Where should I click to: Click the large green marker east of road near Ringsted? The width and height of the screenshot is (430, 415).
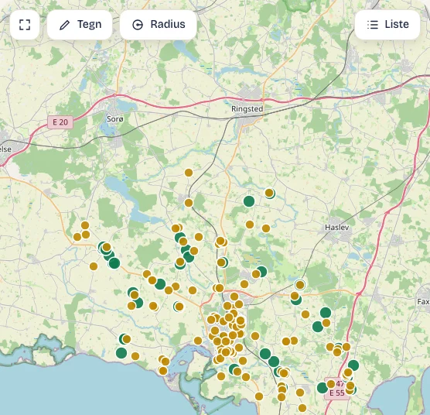(x=249, y=201)
